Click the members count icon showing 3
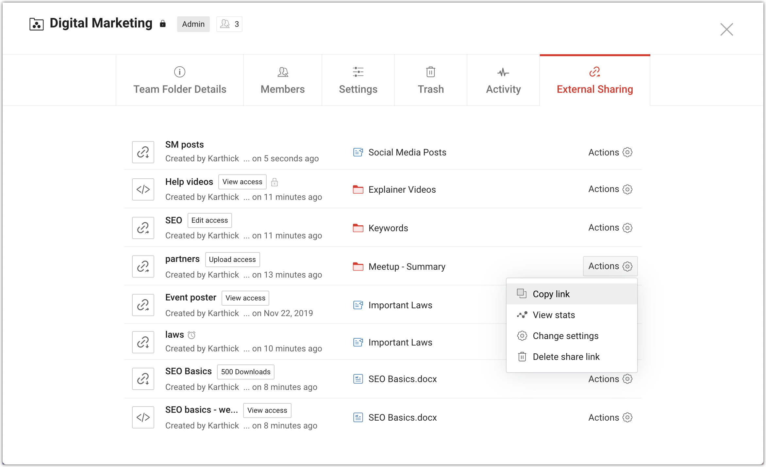Screen dimensions: 766x467 [x=229, y=24]
